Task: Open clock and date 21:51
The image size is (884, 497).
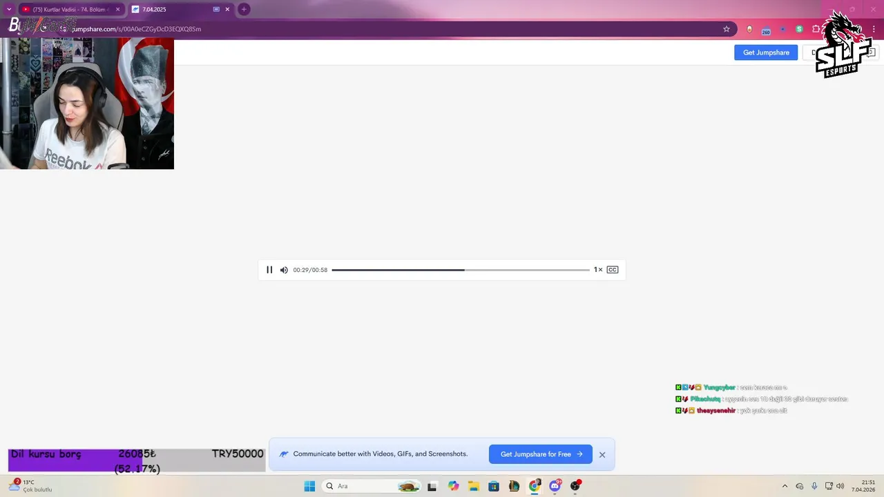Action: tap(863, 486)
